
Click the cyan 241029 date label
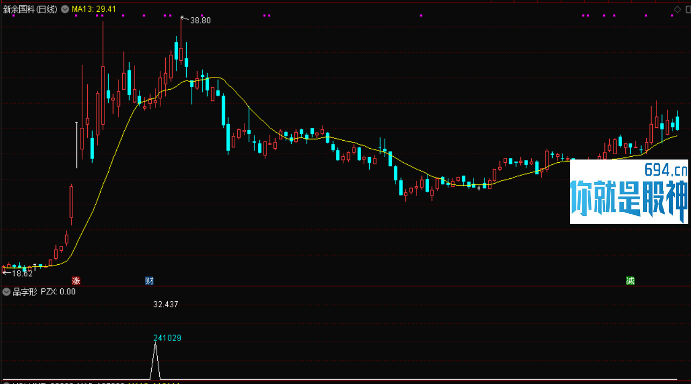(x=167, y=338)
